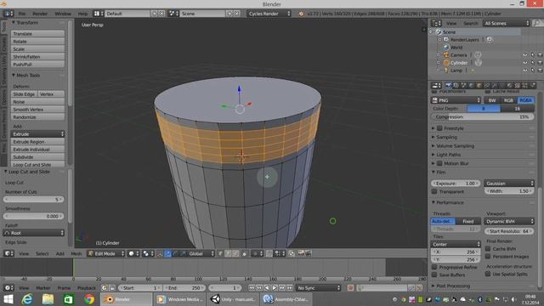
Task: Open the PNG file format dropdown
Action: pos(456,100)
